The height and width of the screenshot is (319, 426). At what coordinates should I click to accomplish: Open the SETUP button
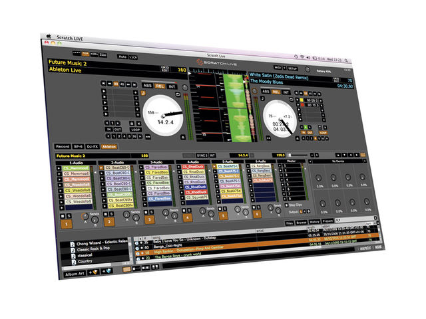pyautogui.click(x=293, y=68)
